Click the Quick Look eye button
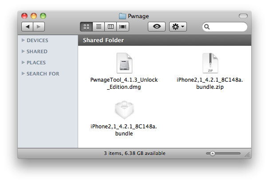Image resolution: width=269 pixels, height=183 pixels. click(x=156, y=27)
